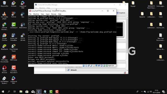Viewport: 167px width, 94px height.
Task: Click Snapshots button in VirtualBox Manager
Action: (x=121, y=13)
